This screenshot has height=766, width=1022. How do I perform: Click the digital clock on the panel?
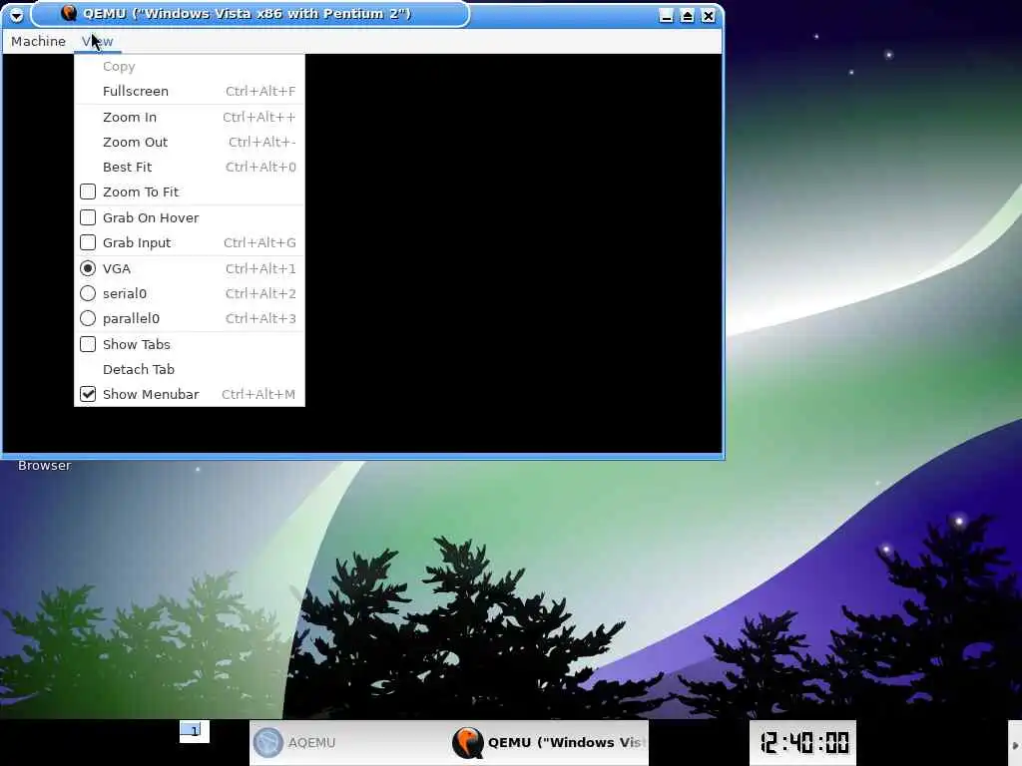point(803,742)
